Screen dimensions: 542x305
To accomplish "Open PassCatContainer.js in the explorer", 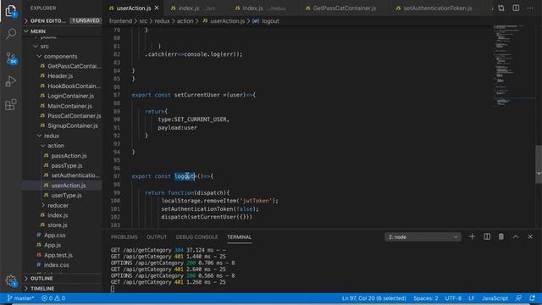I will tap(74, 115).
